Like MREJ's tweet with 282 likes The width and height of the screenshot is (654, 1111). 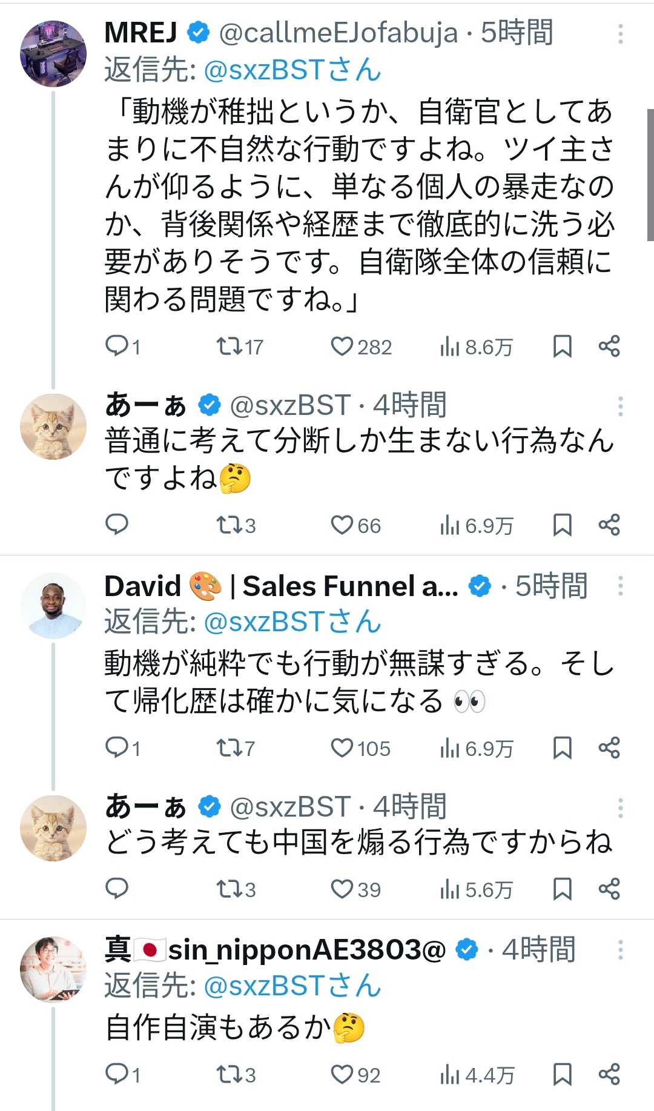coord(342,346)
